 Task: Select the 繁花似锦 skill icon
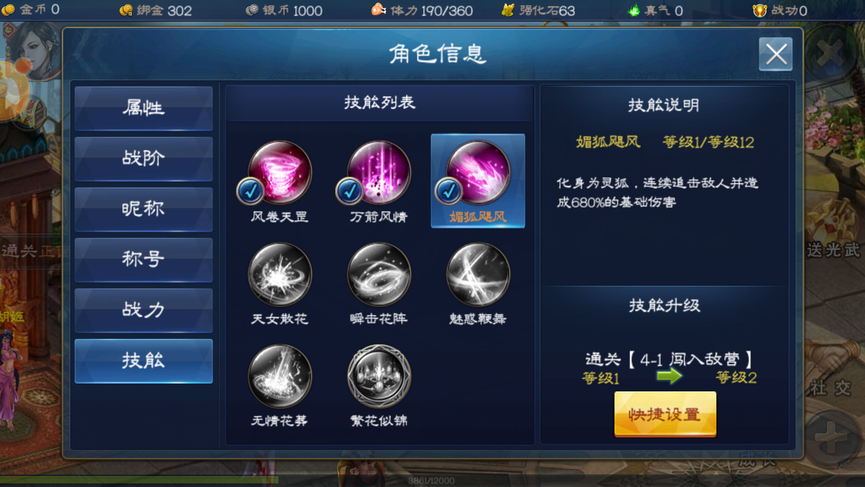[379, 376]
